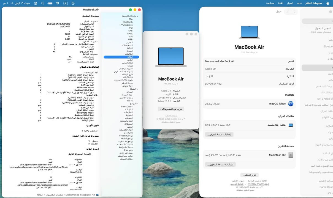Viewport: 333px width, 198px height.
Task: Open Control Center in the menu bar
Action: (x=35, y=3)
